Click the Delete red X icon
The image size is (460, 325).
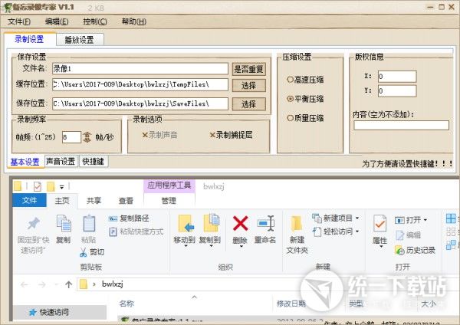point(240,223)
